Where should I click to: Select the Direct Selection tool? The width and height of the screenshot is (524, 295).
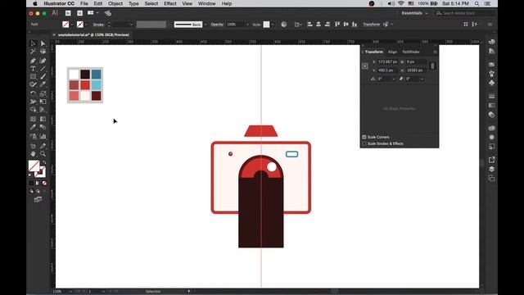pyautogui.click(x=43, y=43)
